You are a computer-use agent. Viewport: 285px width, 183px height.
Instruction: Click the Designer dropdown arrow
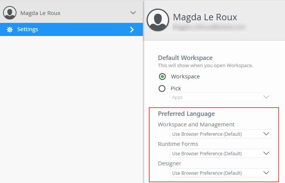tap(266, 173)
